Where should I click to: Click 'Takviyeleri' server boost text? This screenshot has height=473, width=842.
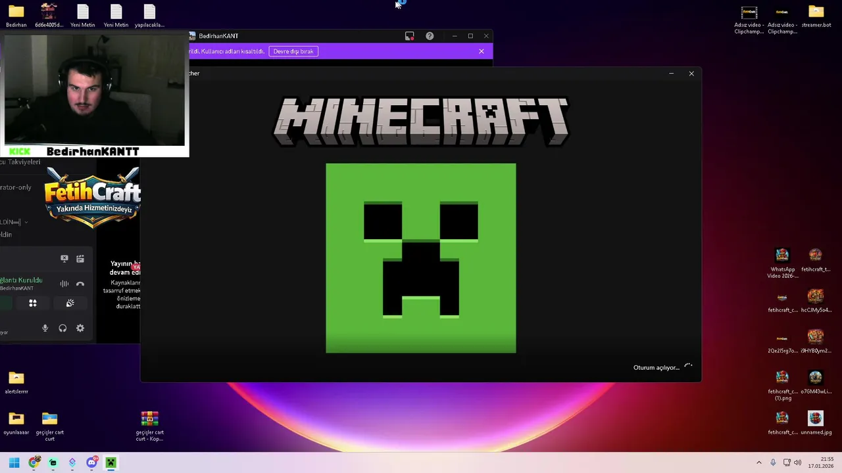coord(24,162)
